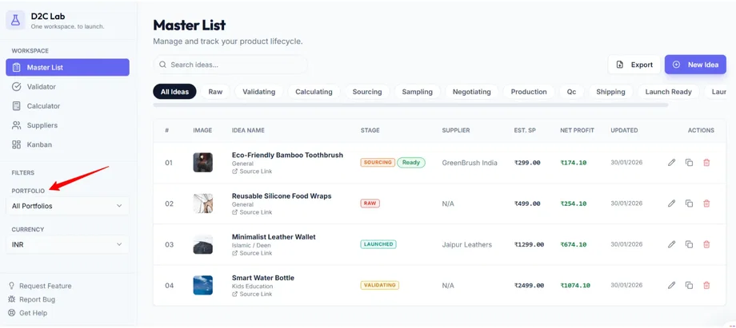
Task: Delete the Smart Water Bottle idea
Action: click(x=706, y=285)
